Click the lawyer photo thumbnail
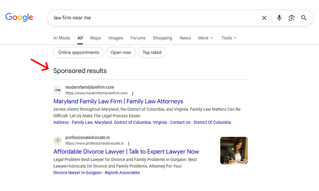The image size is (319, 191). pos(234,150)
